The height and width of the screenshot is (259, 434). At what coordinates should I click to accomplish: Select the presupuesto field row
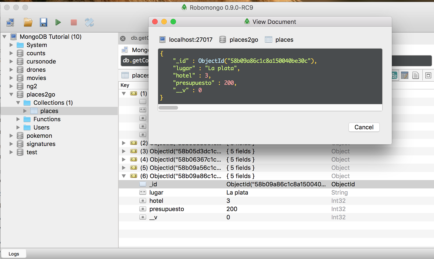tap(167, 209)
